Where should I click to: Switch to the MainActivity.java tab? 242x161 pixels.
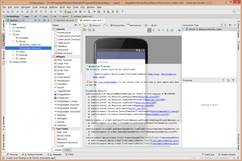[x=65, y=20]
